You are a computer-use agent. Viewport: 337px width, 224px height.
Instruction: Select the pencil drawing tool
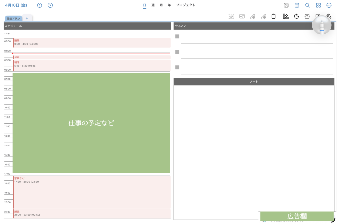253,16
